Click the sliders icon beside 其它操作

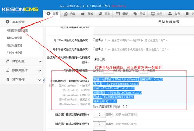click(x=7, y=80)
